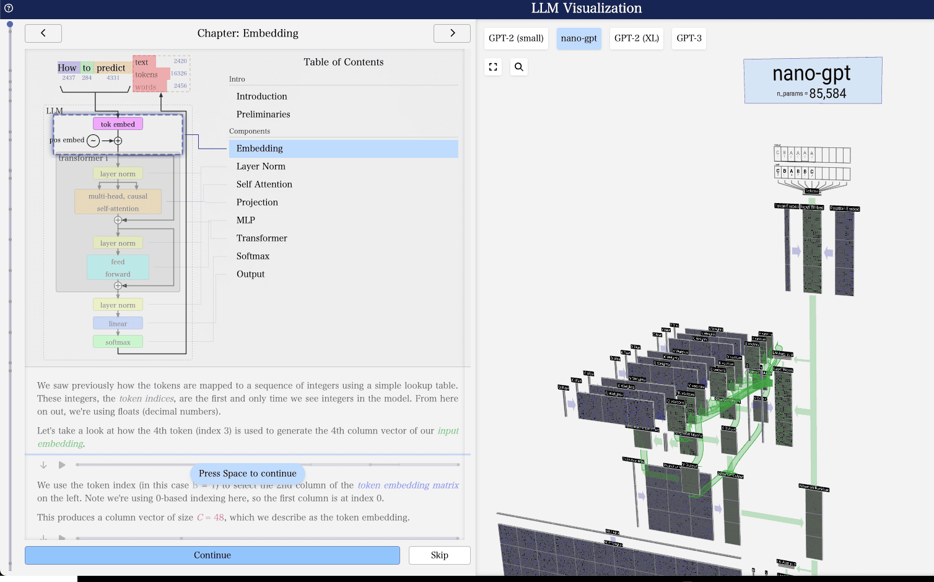The width and height of the screenshot is (934, 582).
Task: Switch model to GPT-2 (XL)
Action: (x=636, y=38)
